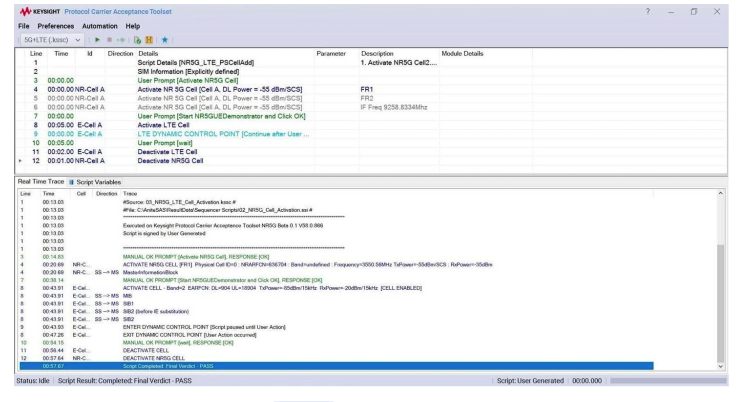Click the 'SIB1' trace line
755x402 pixels.
[128, 303]
